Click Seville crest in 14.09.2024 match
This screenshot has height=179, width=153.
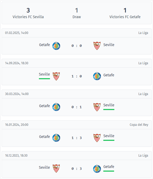tap(56, 76)
